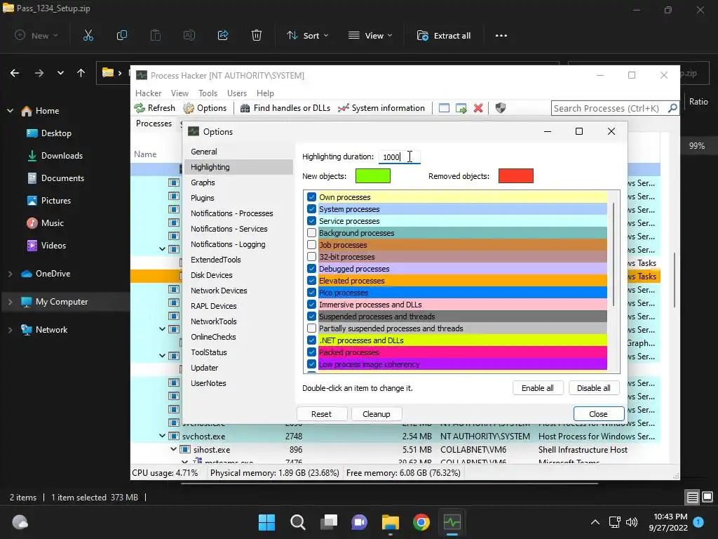
Task: Click the green New objects color swatch
Action: [x=373, y=176]
